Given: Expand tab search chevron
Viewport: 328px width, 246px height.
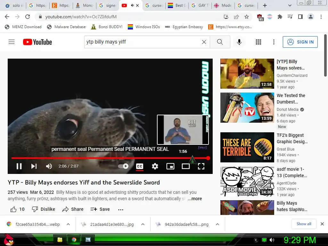Looking at the screenshot, I should point(290,5).
